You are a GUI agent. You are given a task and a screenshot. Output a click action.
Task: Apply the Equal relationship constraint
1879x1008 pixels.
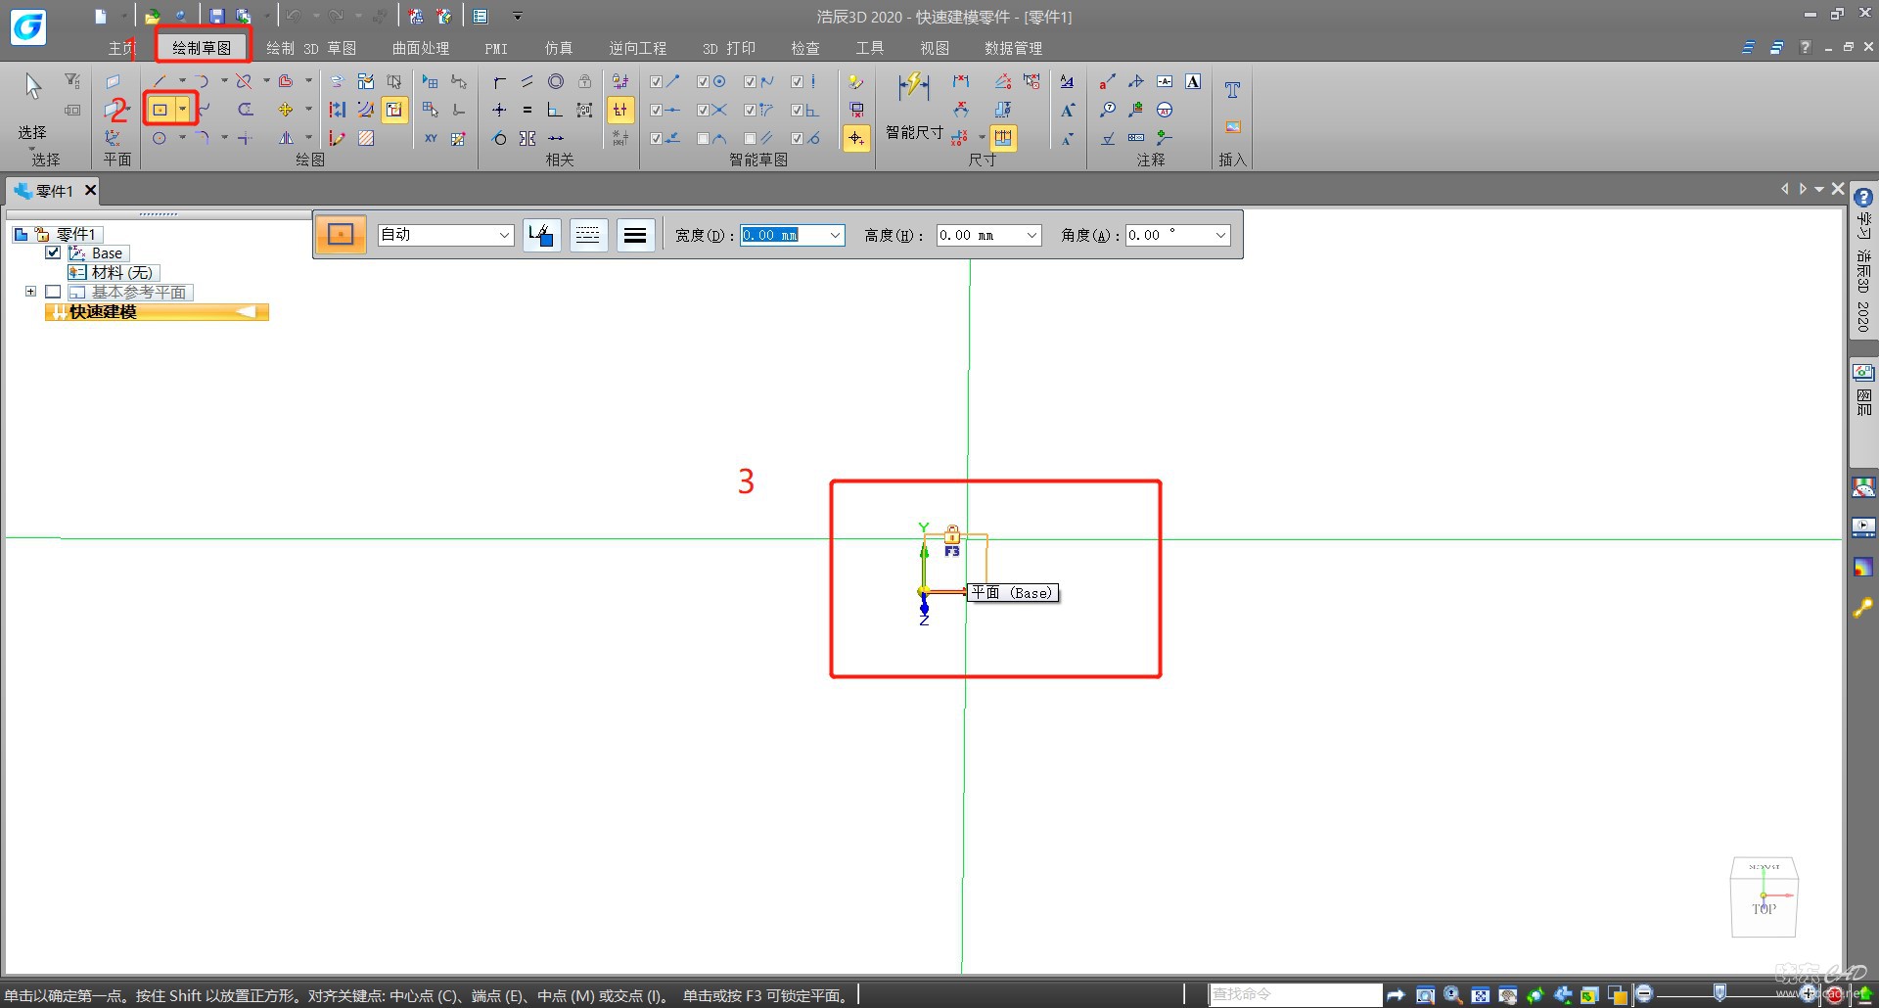(x=527, y=110)
